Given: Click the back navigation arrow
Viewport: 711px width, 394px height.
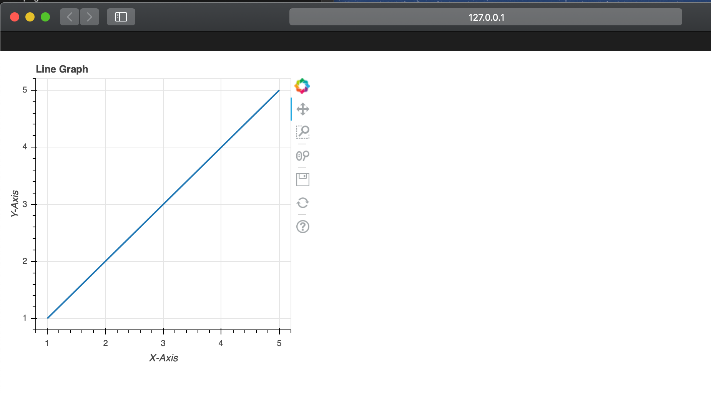Looking at the screenshot, I should [x=70, y=17].
